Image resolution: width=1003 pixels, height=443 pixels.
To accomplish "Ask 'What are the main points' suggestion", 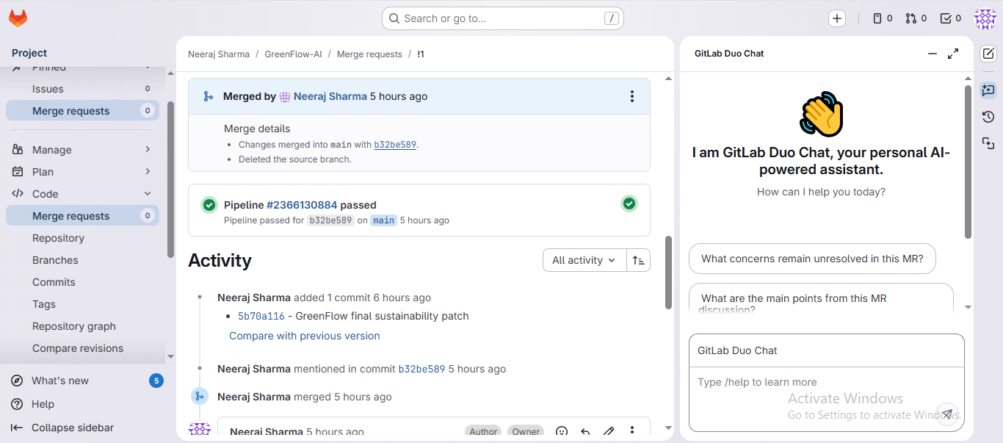I will click(821, 299).
